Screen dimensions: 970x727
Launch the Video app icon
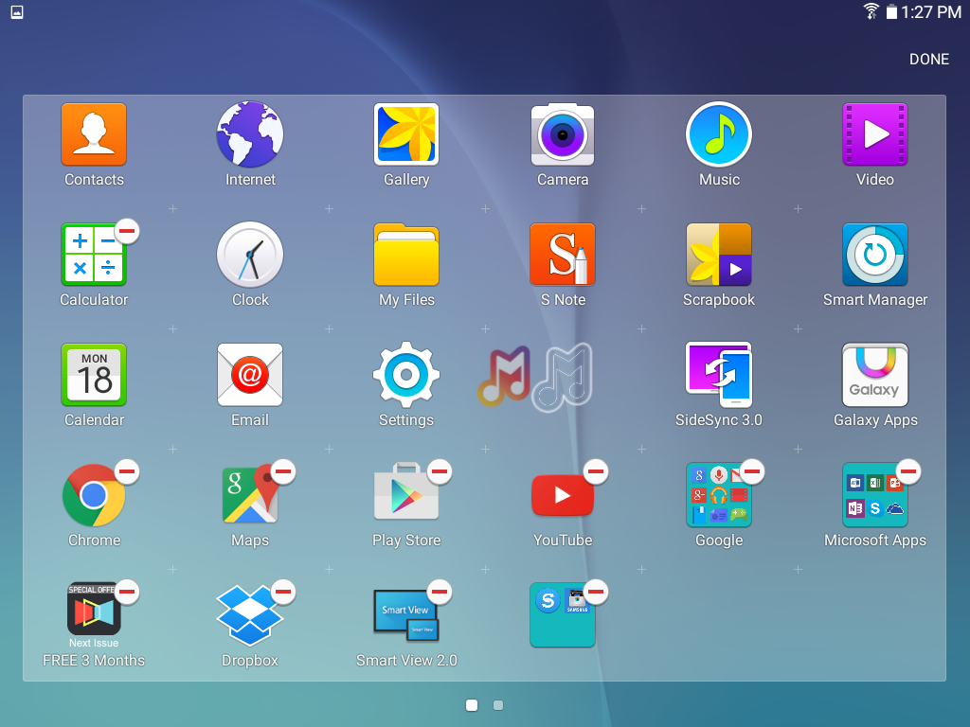coord(874,134)
